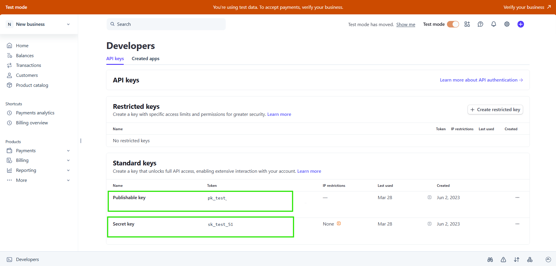Expand the Reporting sidebar chevron
The height and width of the screenshot is (266, 556).
(x=68, y=170)
